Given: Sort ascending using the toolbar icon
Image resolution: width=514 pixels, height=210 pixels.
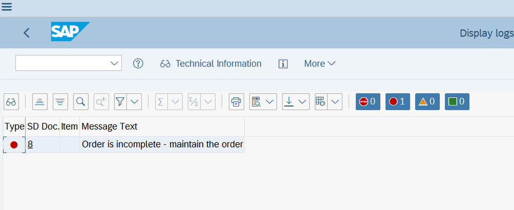Looking at the screenshot, I should pyautogui.click(x=40, y=101).
